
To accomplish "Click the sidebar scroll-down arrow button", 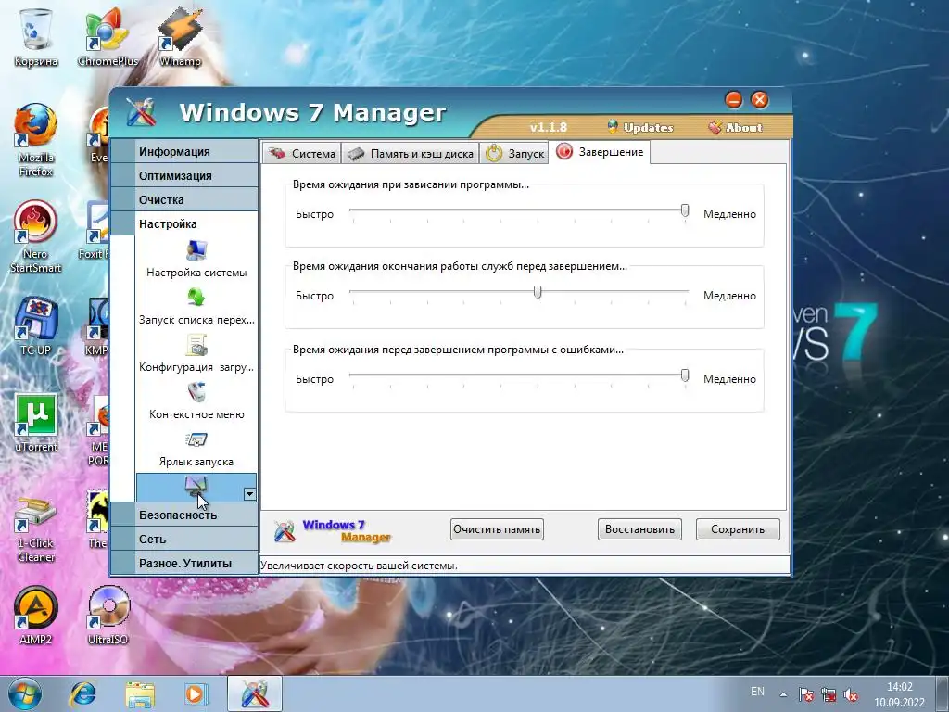I will pos(249,494).
